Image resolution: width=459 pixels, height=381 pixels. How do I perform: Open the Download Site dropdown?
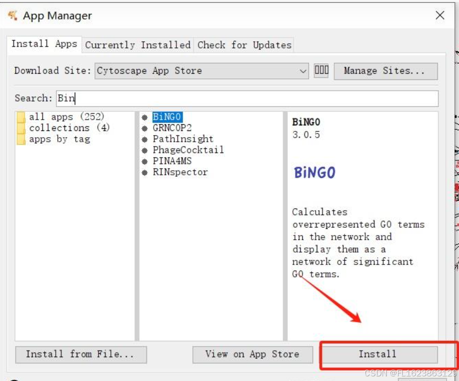click(x=202, y=71)
